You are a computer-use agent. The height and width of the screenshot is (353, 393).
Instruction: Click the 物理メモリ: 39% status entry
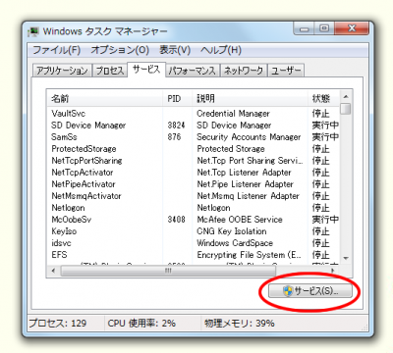click(240, 324)
